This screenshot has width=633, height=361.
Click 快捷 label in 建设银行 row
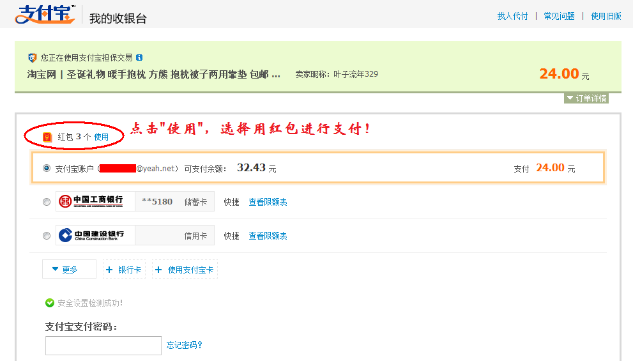coord(232,236)
